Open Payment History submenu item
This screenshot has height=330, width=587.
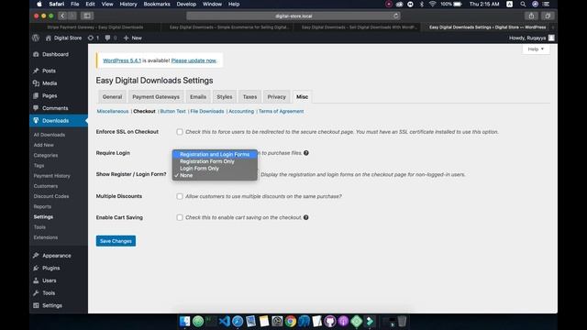(51, 176)
